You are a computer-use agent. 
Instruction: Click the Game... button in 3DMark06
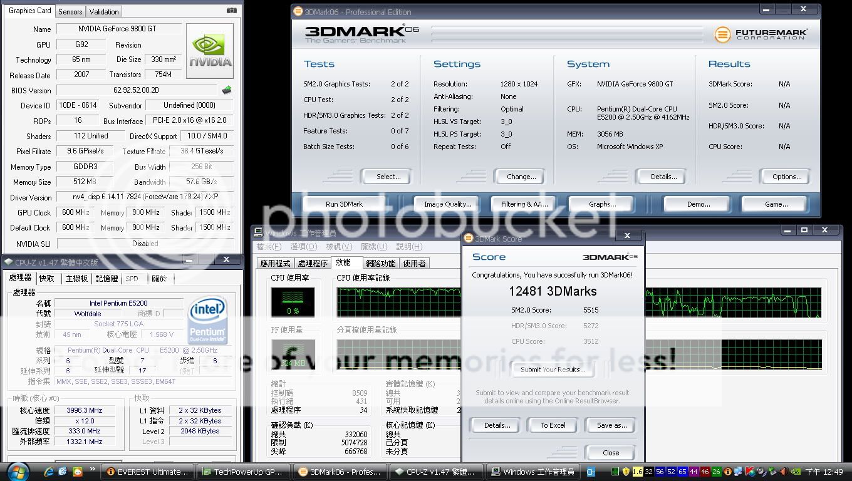pyautogui.click(x=776, y=204)
